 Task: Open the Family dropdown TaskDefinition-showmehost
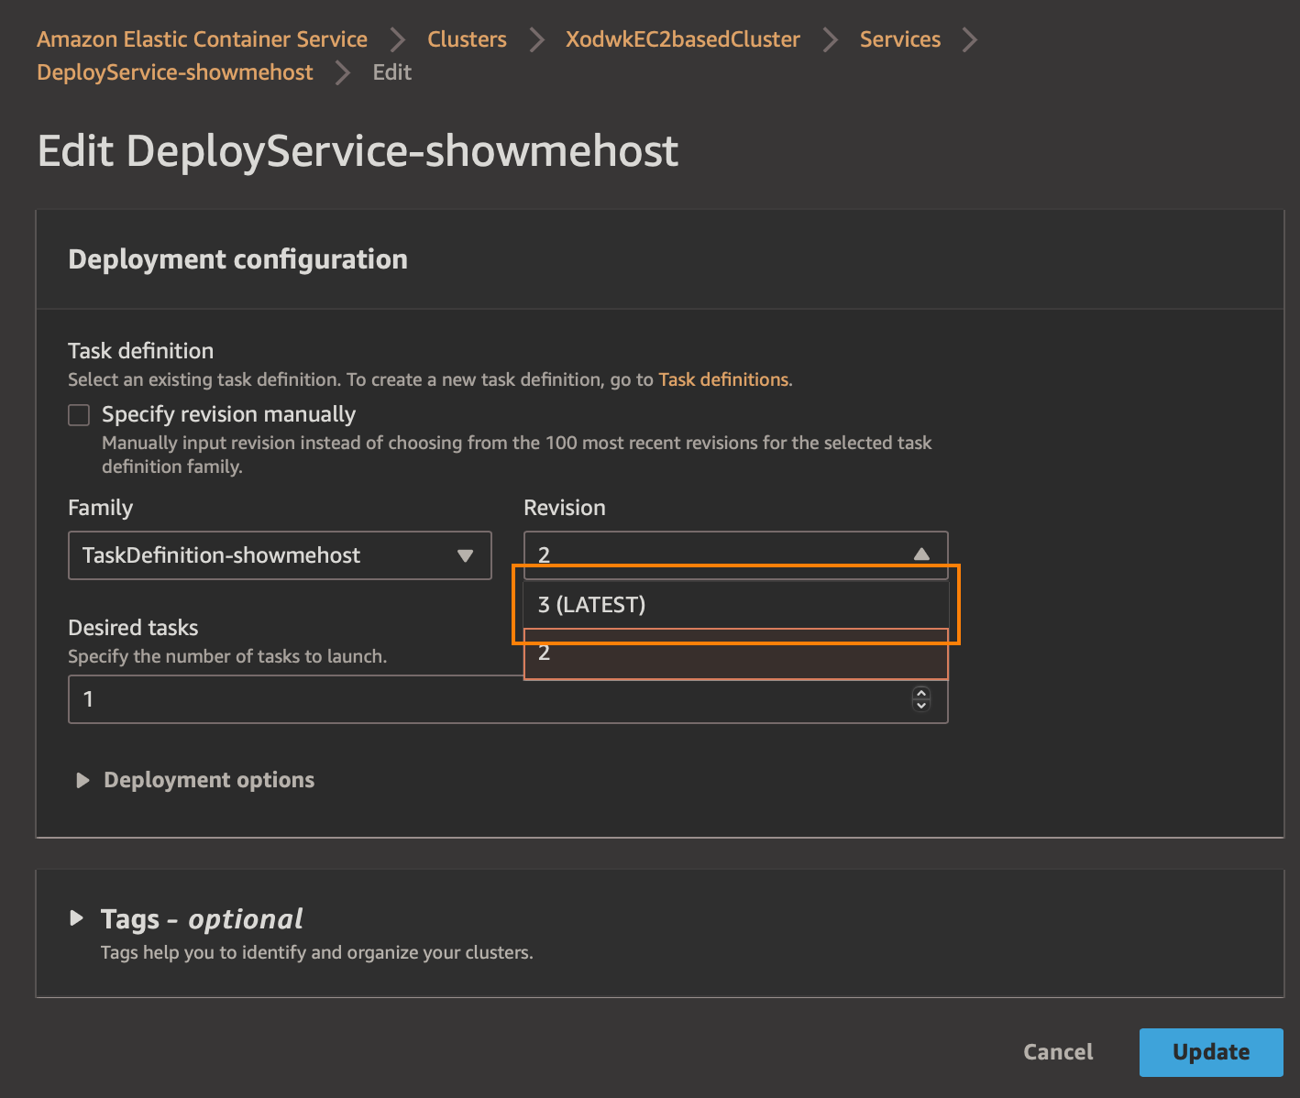click(x=280, y=555)
